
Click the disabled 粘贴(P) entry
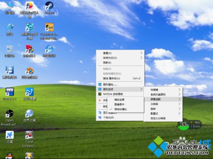point(120,69)
